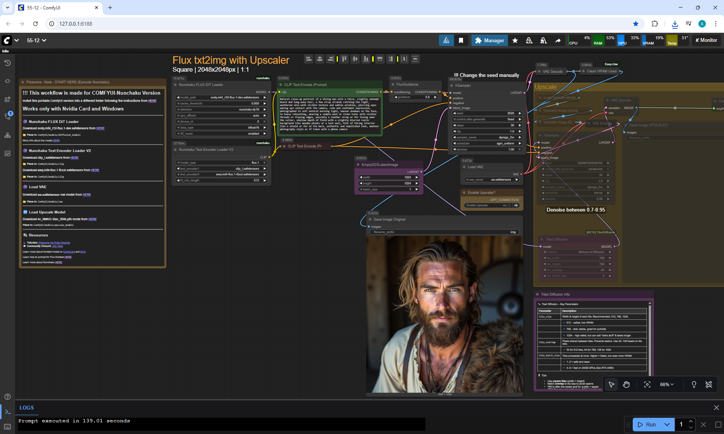Open the queue history sidebar icon
Screen dimensions: 724x434
click(x=7, y=63)
